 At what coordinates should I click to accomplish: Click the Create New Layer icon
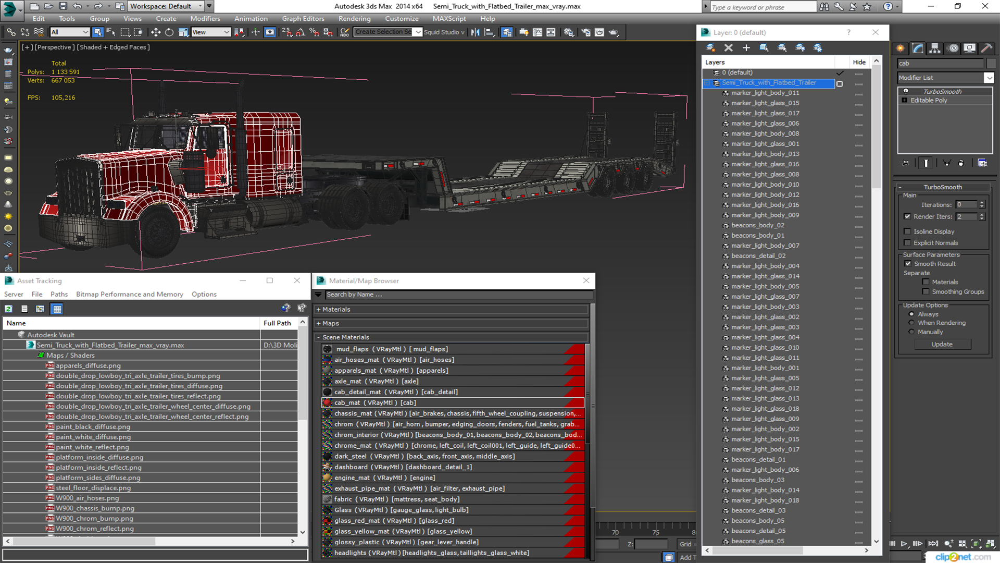(x=710, y=48)
